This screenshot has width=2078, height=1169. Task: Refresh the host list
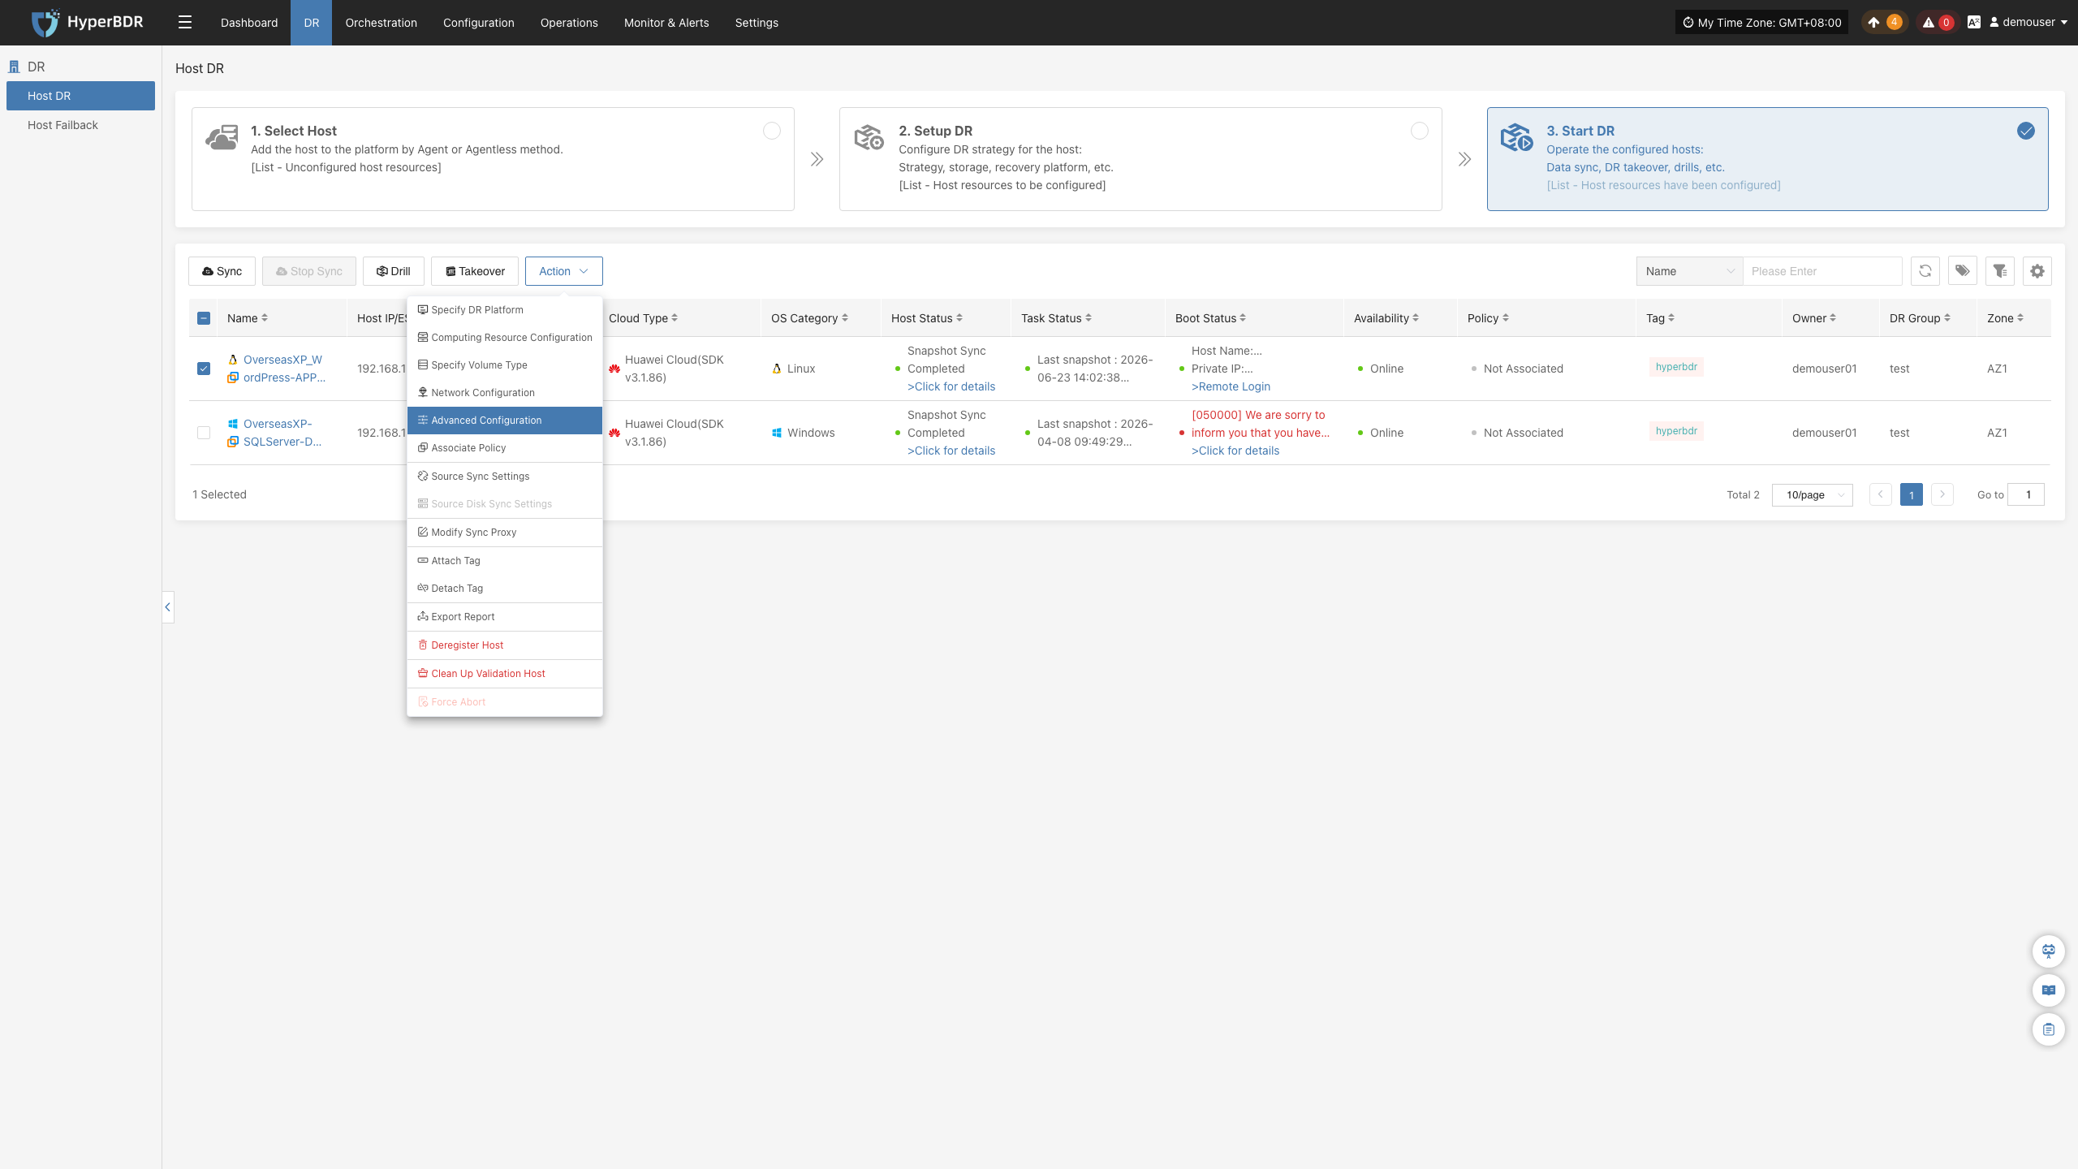(1925, 271)
